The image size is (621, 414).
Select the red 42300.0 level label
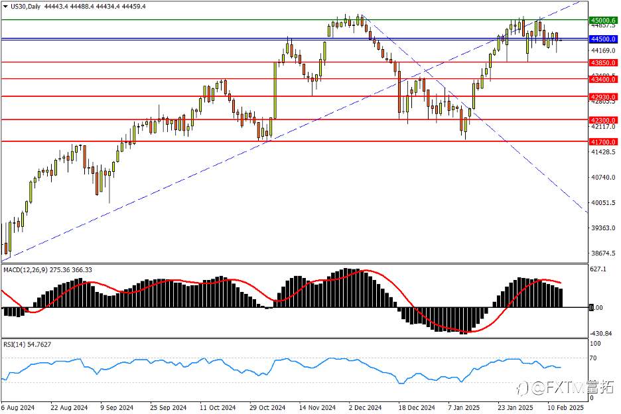pyautogui.click(x=603, y=120)
